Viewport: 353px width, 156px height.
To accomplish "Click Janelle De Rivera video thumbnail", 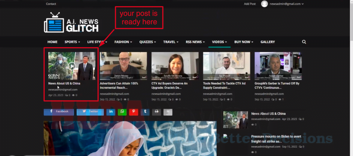I will tap(175, 66).
